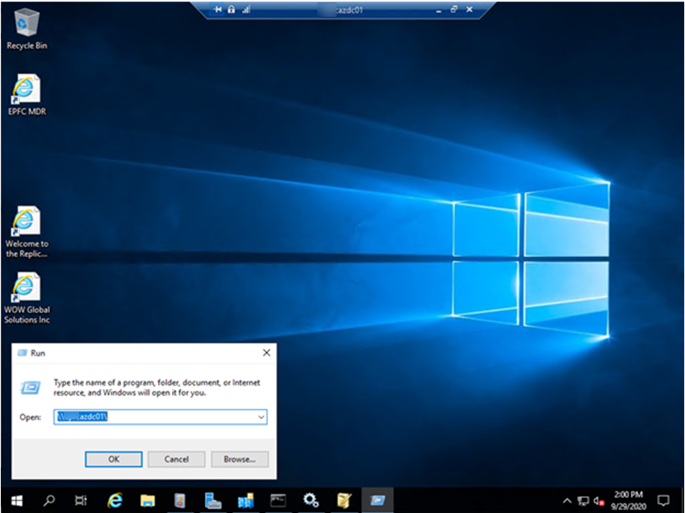
Task: Click the Task View taskbar button
Action: pos(81,501)
